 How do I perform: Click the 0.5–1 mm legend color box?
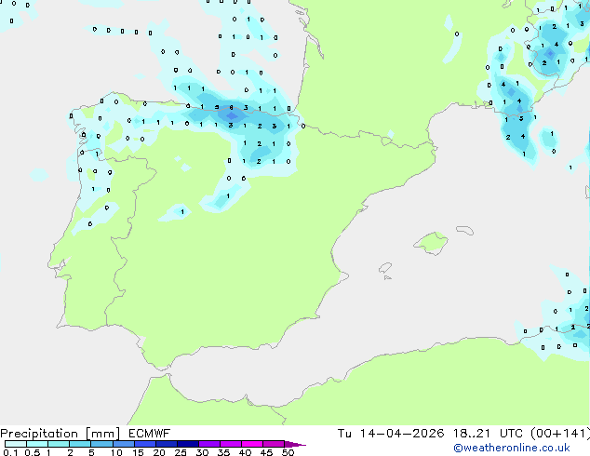tap(37, 444)
